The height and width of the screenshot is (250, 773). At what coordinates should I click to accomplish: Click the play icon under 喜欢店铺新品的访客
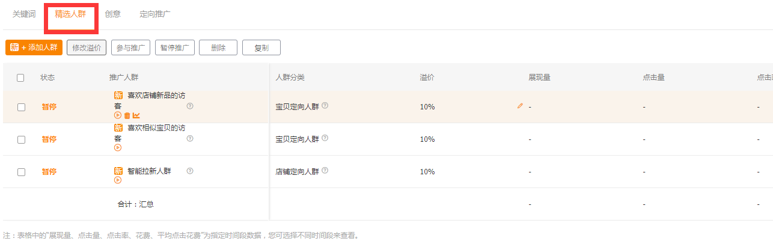(118, 115)
